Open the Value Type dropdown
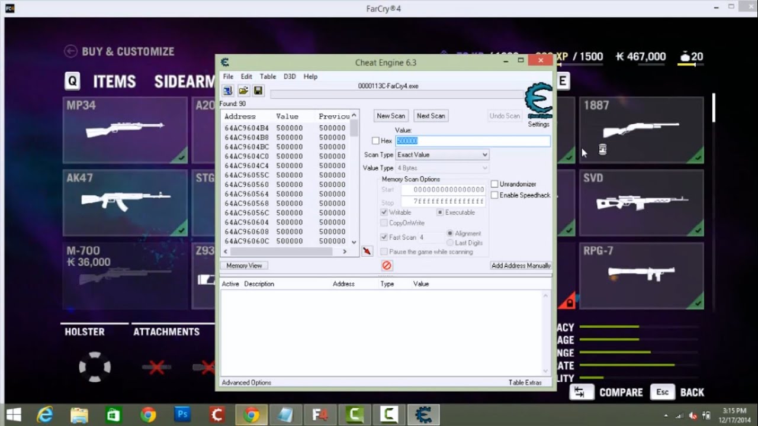This screenshot has width=758, height=426. pyautogui.click(x=442, y=168)
